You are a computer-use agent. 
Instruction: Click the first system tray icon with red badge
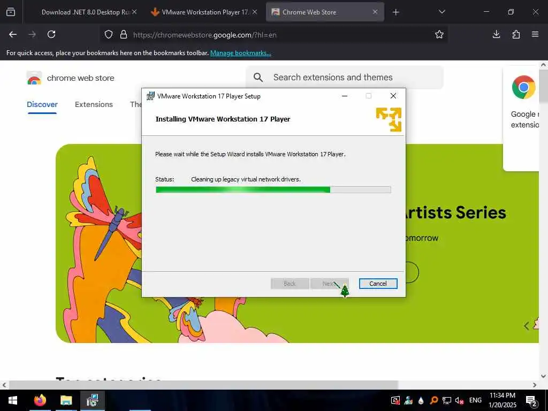tap(395, 400)
